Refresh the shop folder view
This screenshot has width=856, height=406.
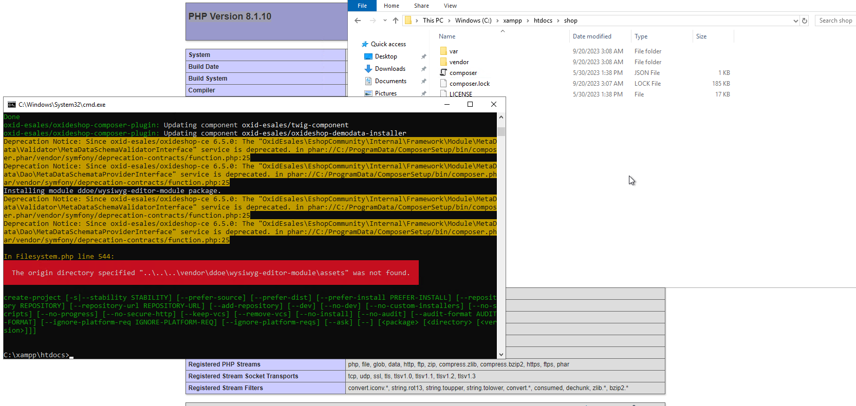click(805, 21)
